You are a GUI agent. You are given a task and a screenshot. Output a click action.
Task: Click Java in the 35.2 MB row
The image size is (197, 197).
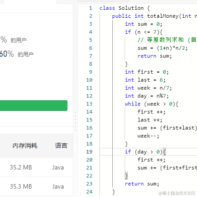coord(58,167)
